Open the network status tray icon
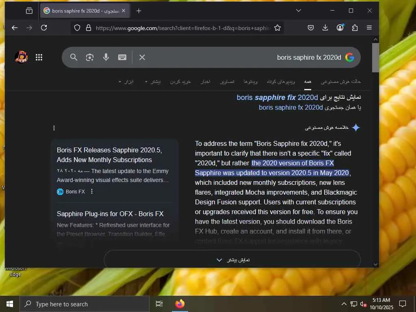The image size is (416, 312). tap(354, 304)
